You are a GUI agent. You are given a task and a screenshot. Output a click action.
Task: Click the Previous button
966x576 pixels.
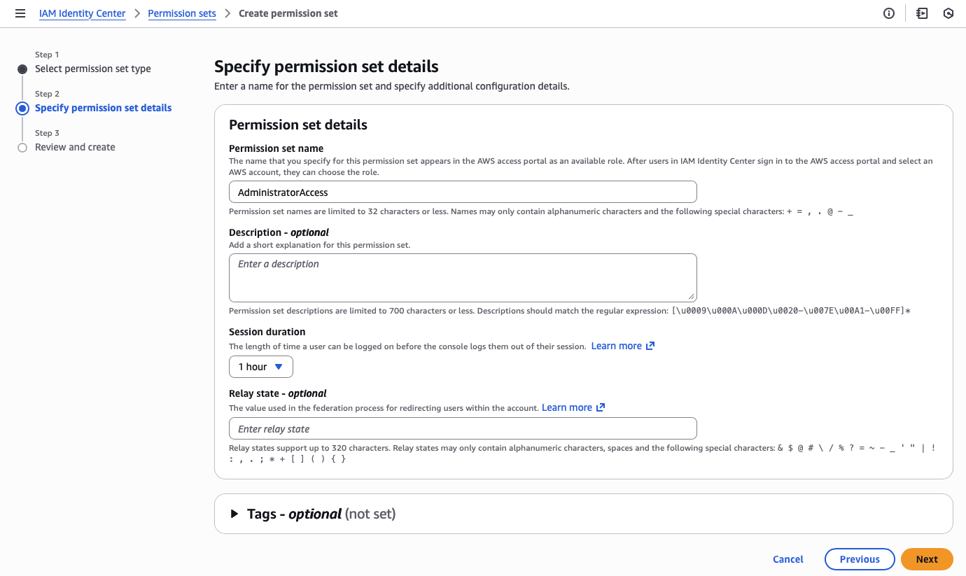coord(860,559)
